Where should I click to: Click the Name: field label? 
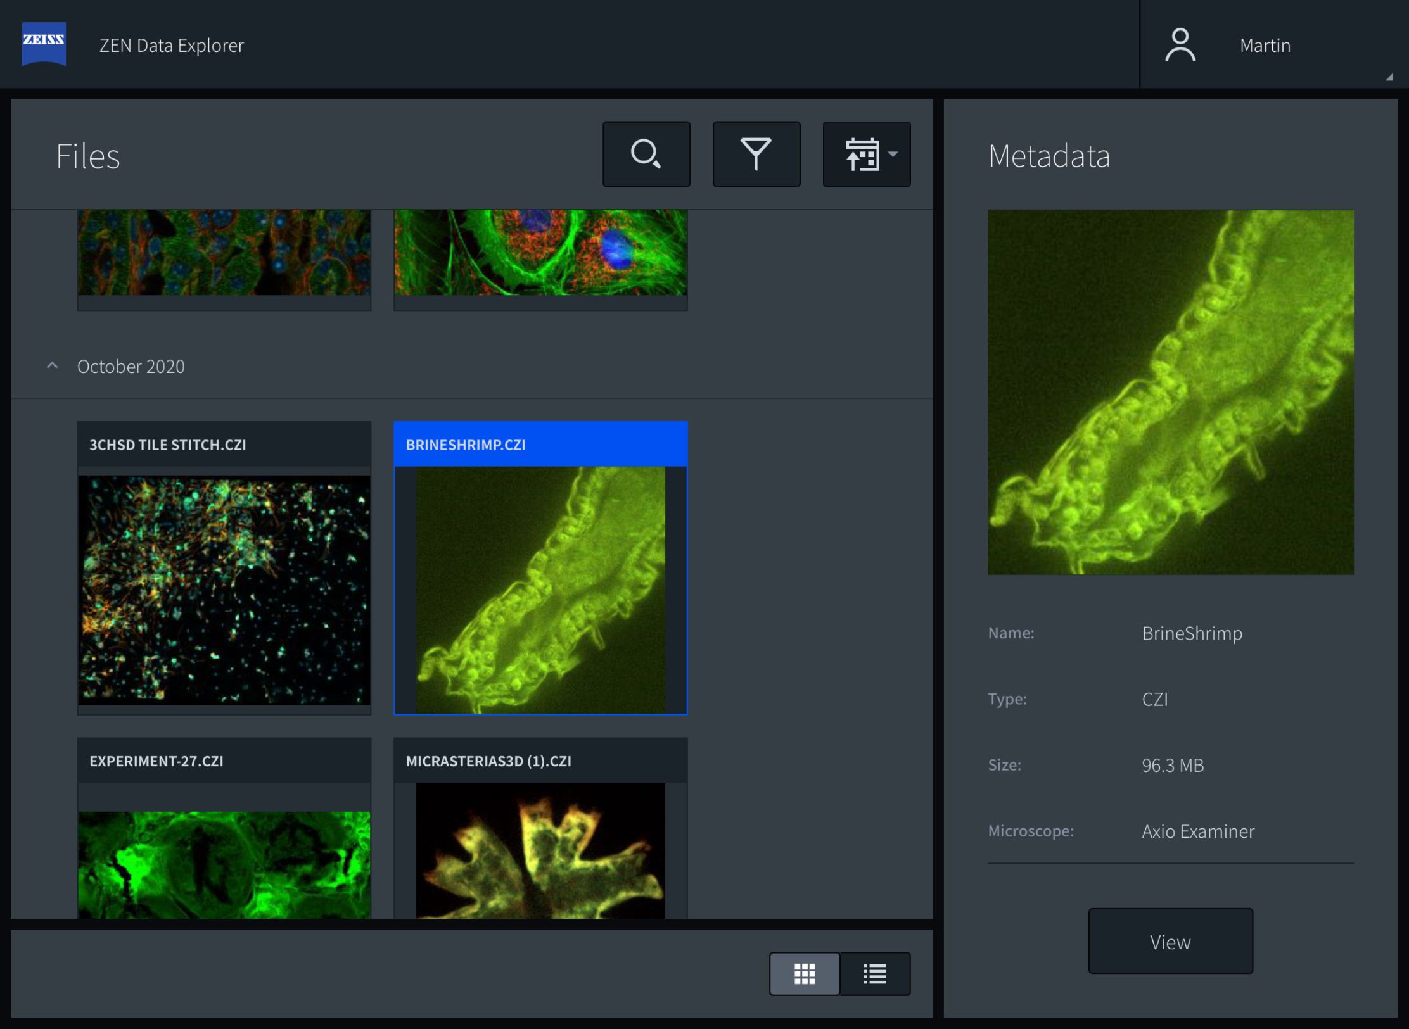1011,633
